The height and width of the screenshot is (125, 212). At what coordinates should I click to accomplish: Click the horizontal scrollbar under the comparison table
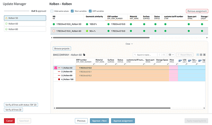click(x=101, y=38)
